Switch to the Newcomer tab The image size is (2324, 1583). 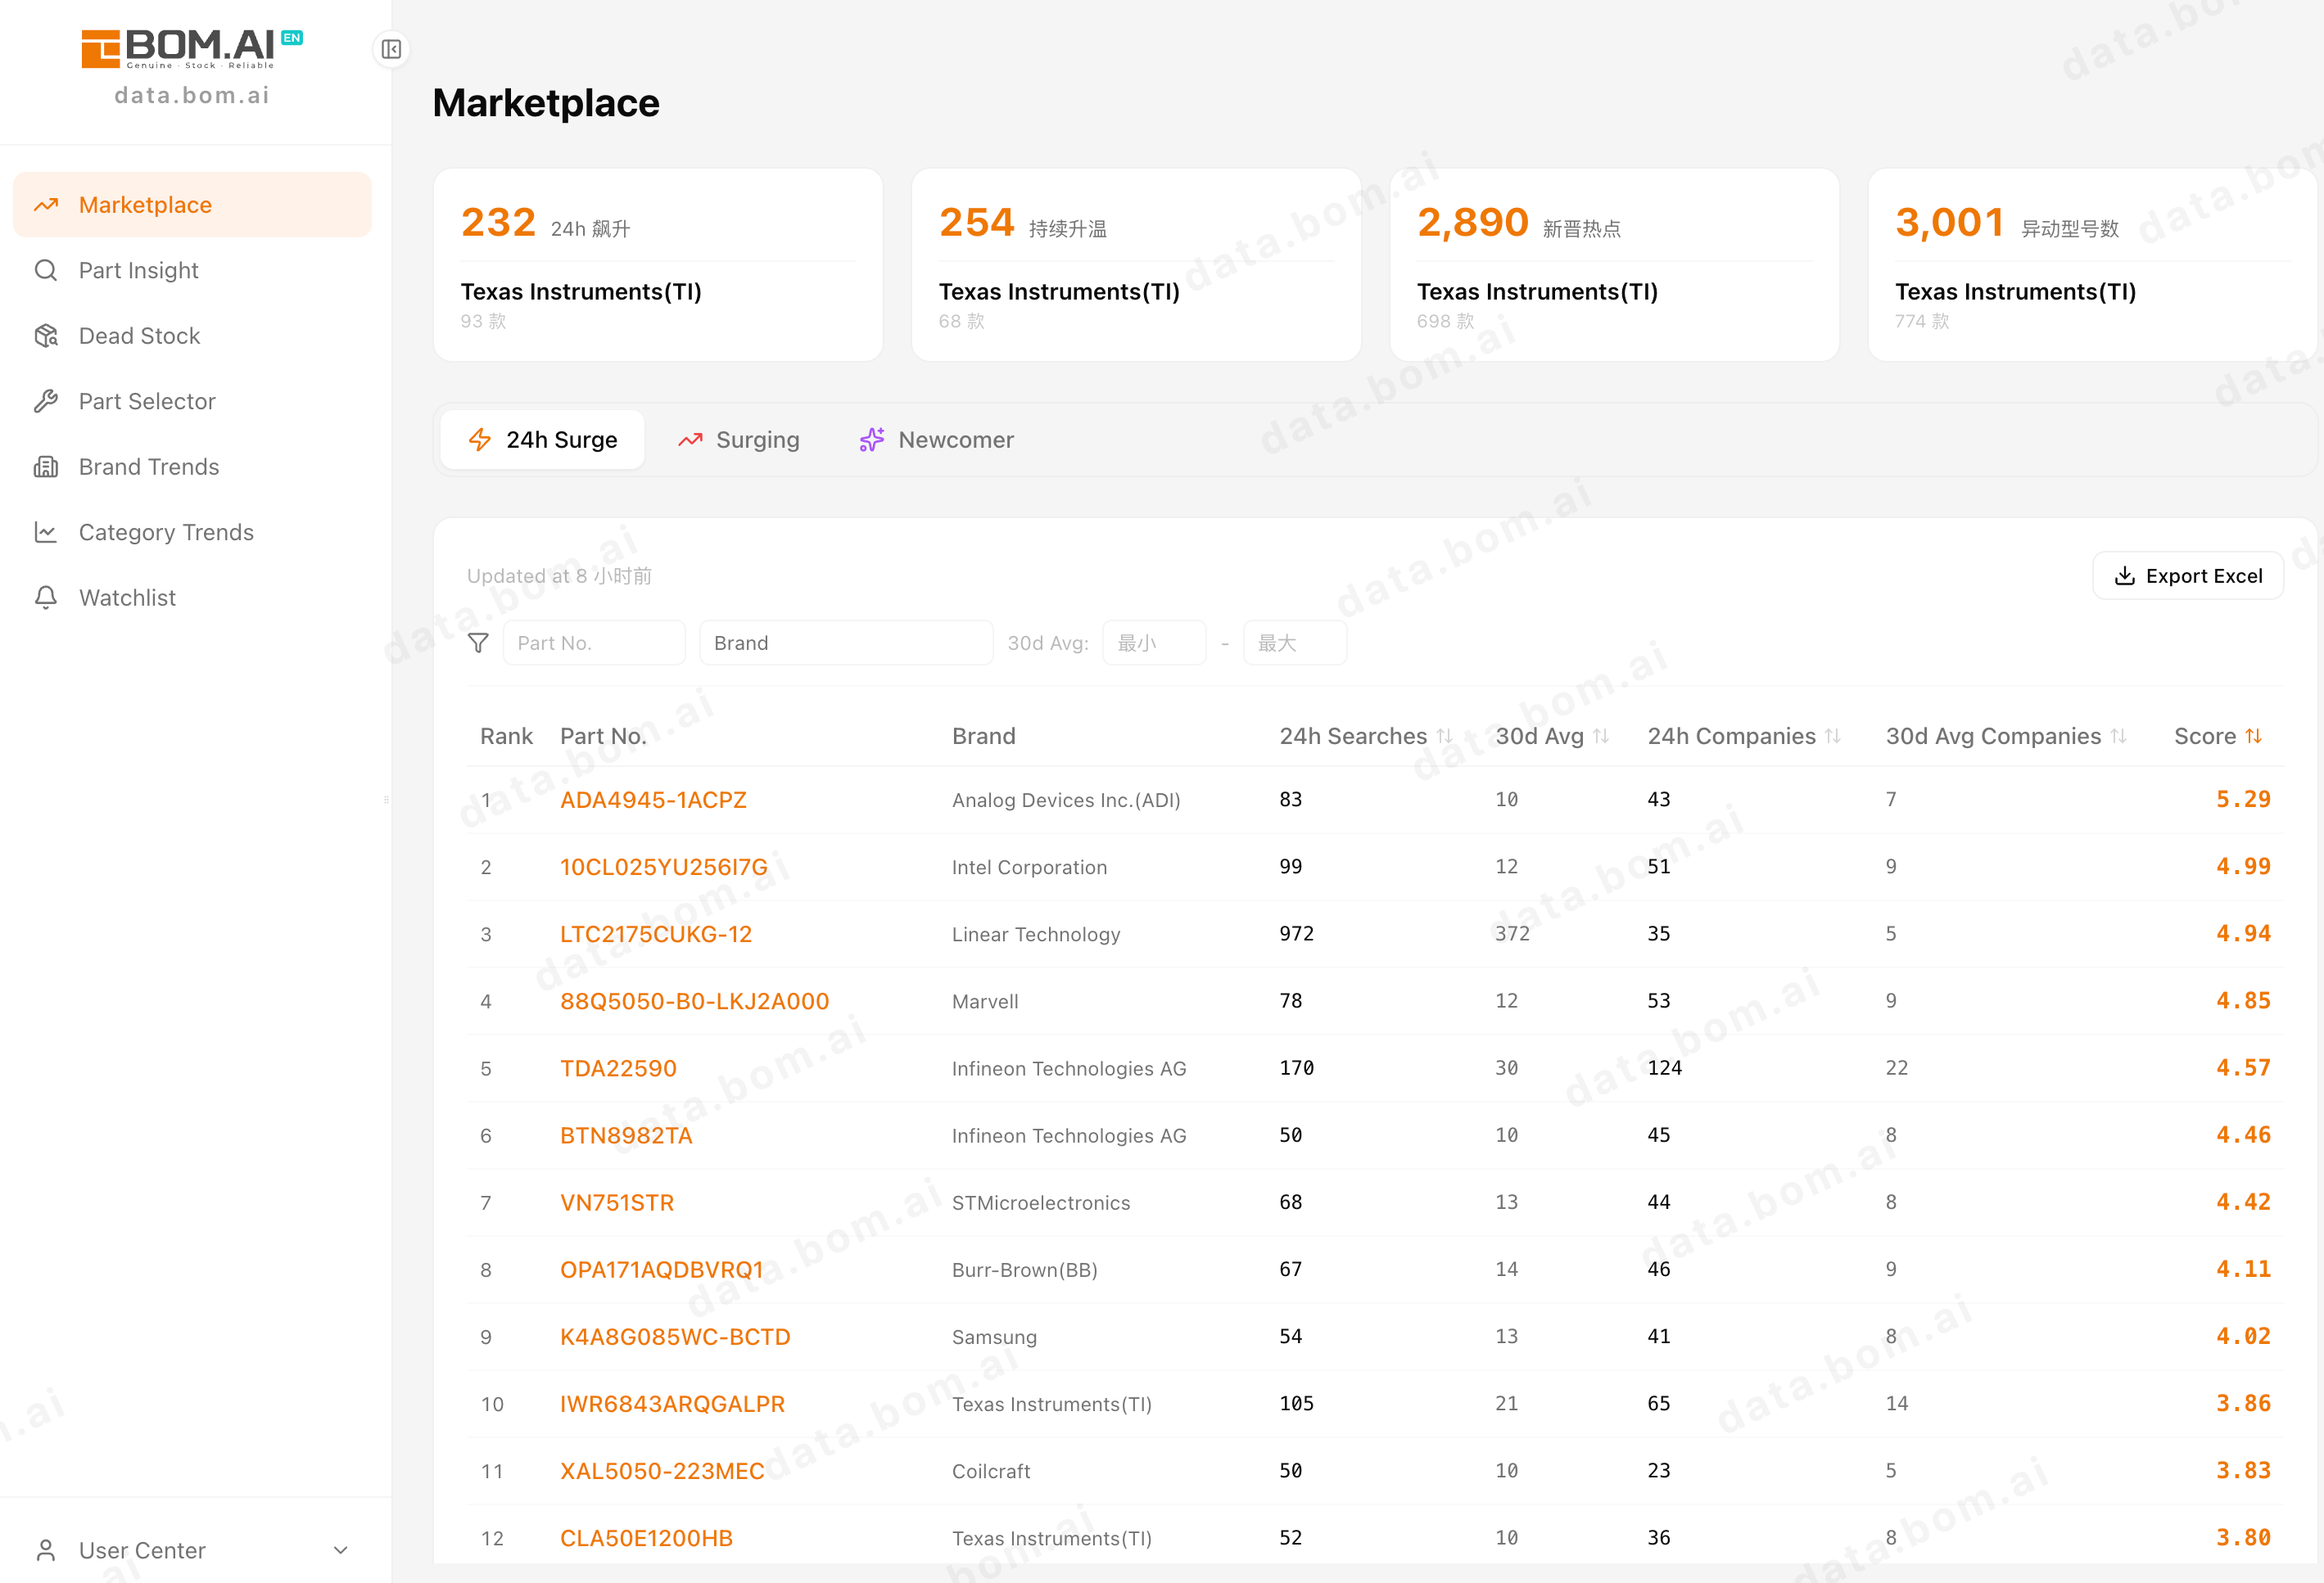pyautogui.click(x=936, y=440)
